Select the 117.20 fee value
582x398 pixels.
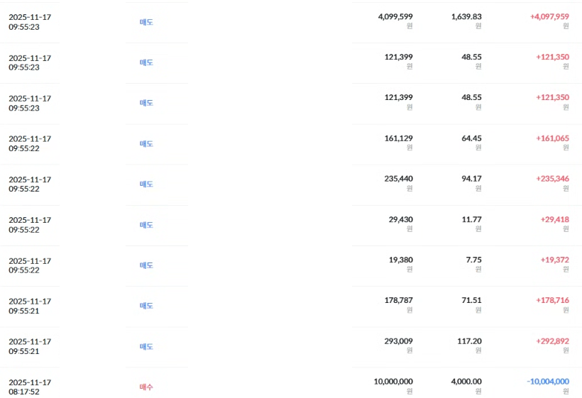pos(469,341)
